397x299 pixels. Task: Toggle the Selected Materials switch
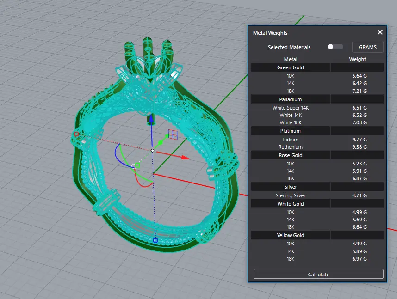tap(335, 47)
